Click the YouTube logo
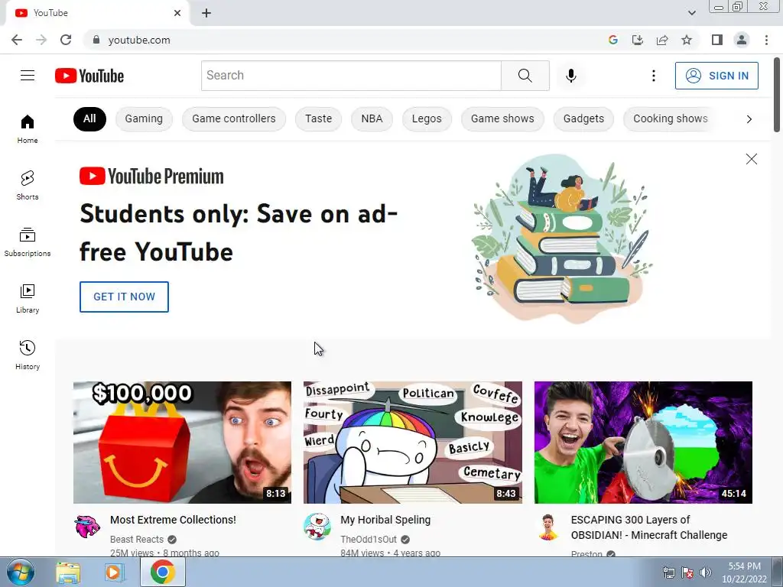783x587 pixels. click(x=89, y=76)
